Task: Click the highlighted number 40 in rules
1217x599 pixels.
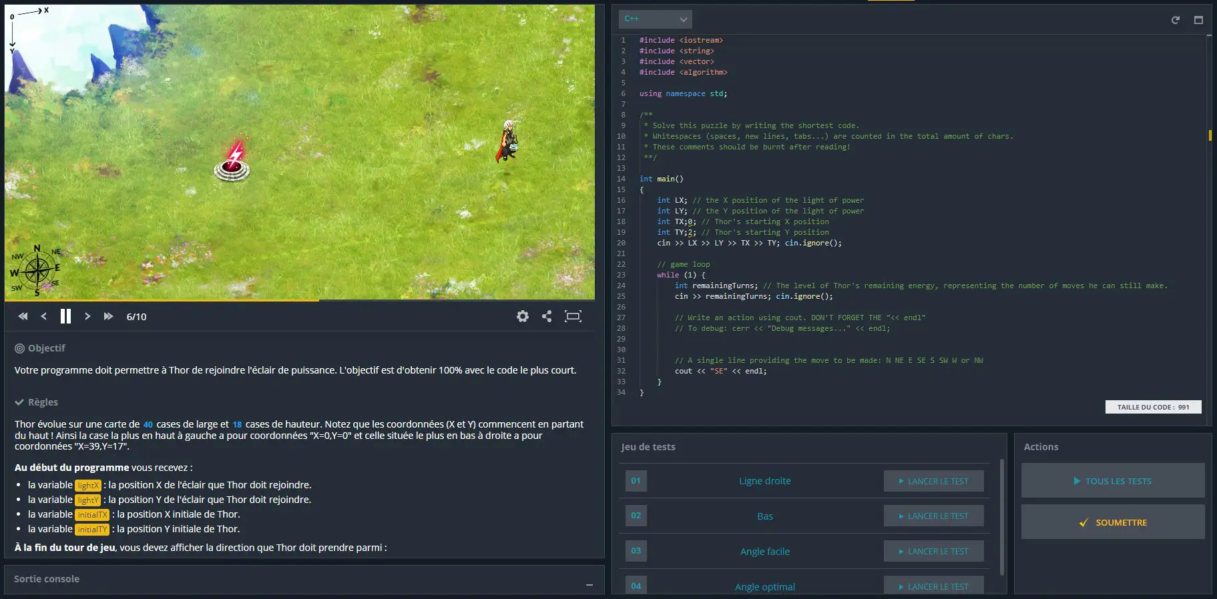Action: pos(148,424)
